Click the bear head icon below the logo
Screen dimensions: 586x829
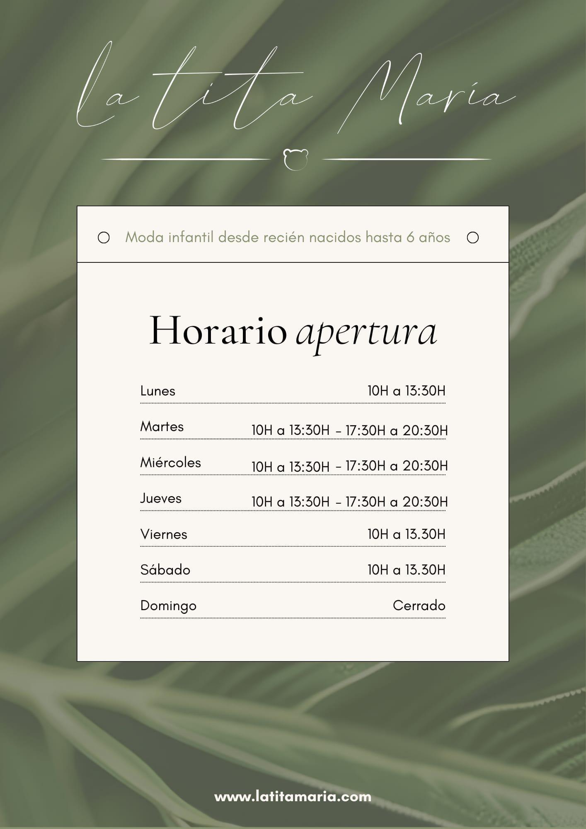click(x=295, y=159)
